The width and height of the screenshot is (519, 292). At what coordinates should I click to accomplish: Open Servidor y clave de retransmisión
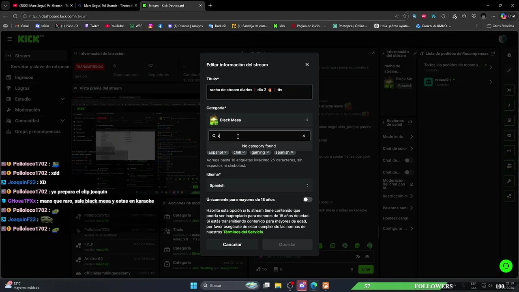[41, 67]
